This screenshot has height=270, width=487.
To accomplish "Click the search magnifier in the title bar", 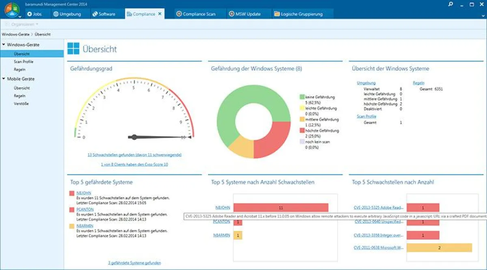I will click(x=450, y=4).
